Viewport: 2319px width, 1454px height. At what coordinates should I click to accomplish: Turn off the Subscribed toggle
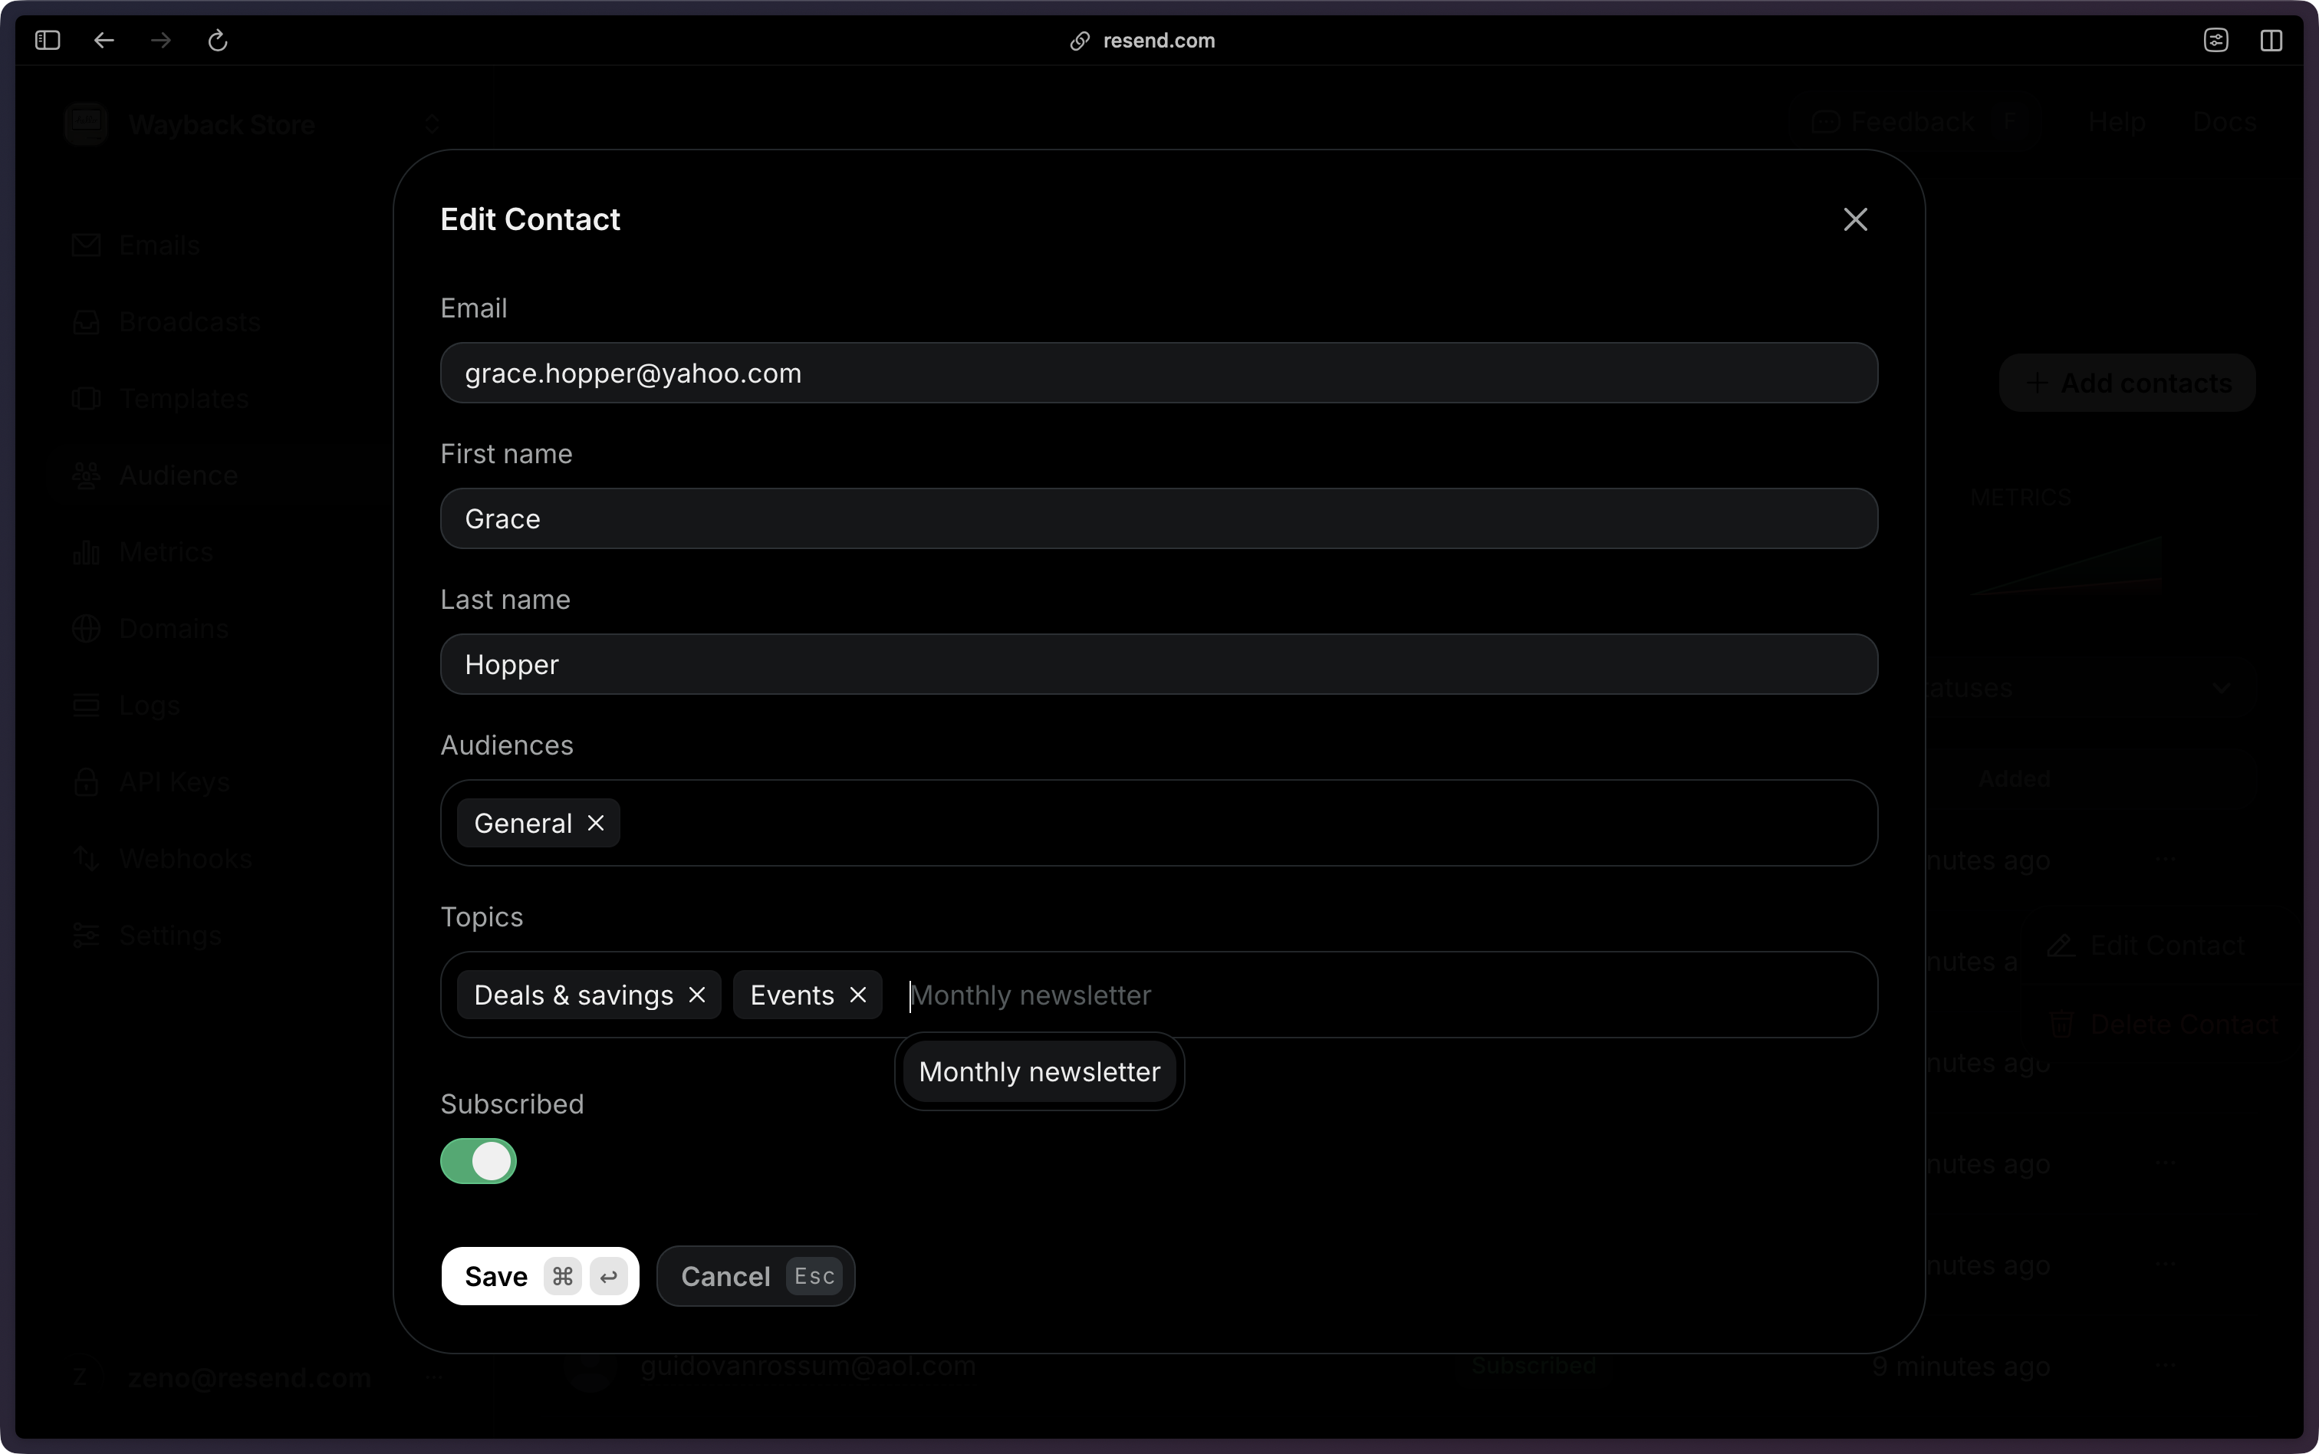[x=479, y=1161]
